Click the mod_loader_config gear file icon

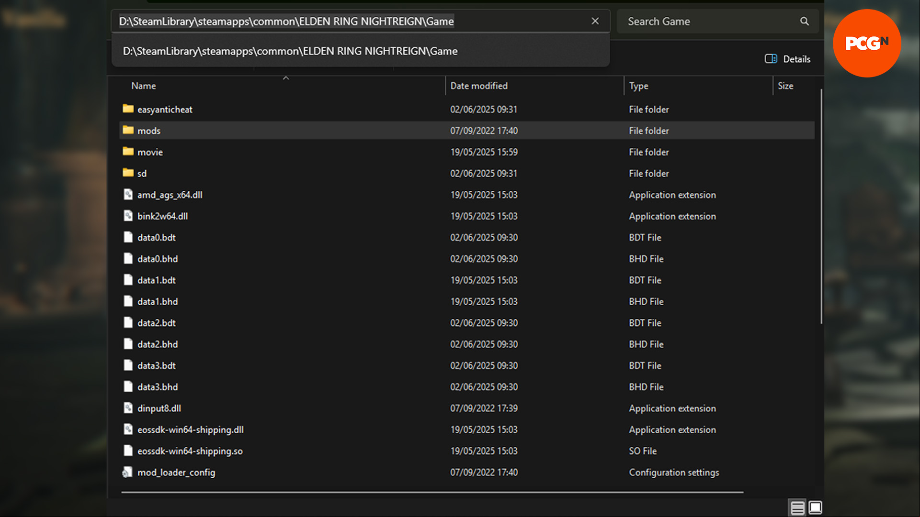[x=127, y=473]
